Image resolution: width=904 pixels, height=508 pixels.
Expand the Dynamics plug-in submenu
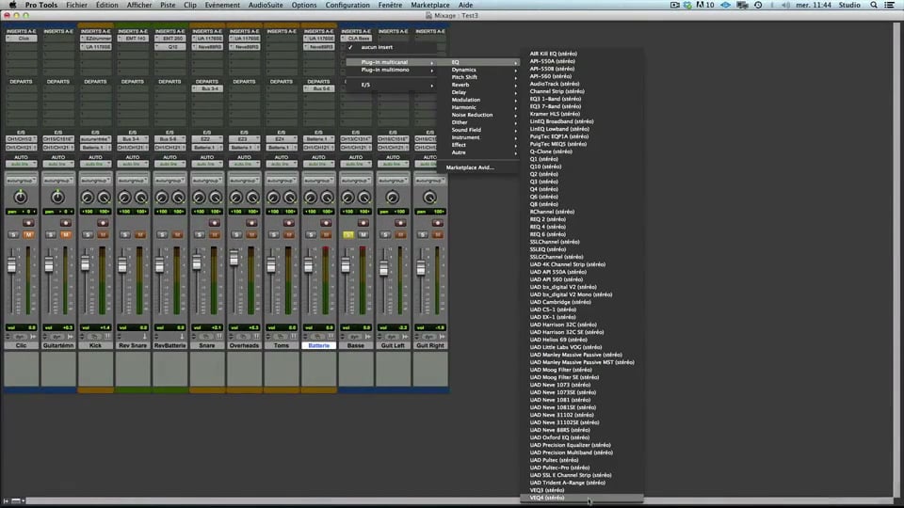pos(478,70)
